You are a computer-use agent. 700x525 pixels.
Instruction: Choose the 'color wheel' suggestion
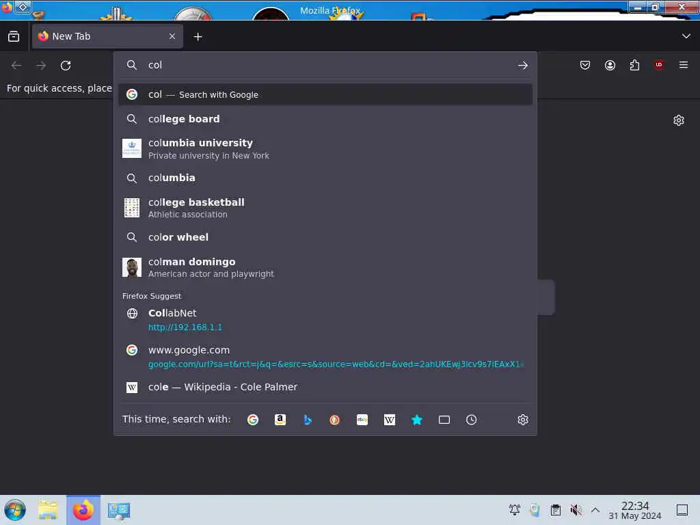coord(325,237)
